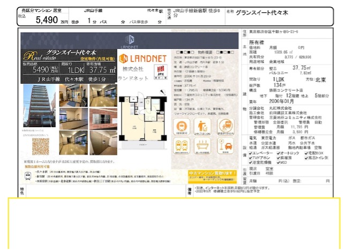This screenshot has height=250, width=353.
Task: Click the brick wall mailbox photo
Action: point(103,119)
